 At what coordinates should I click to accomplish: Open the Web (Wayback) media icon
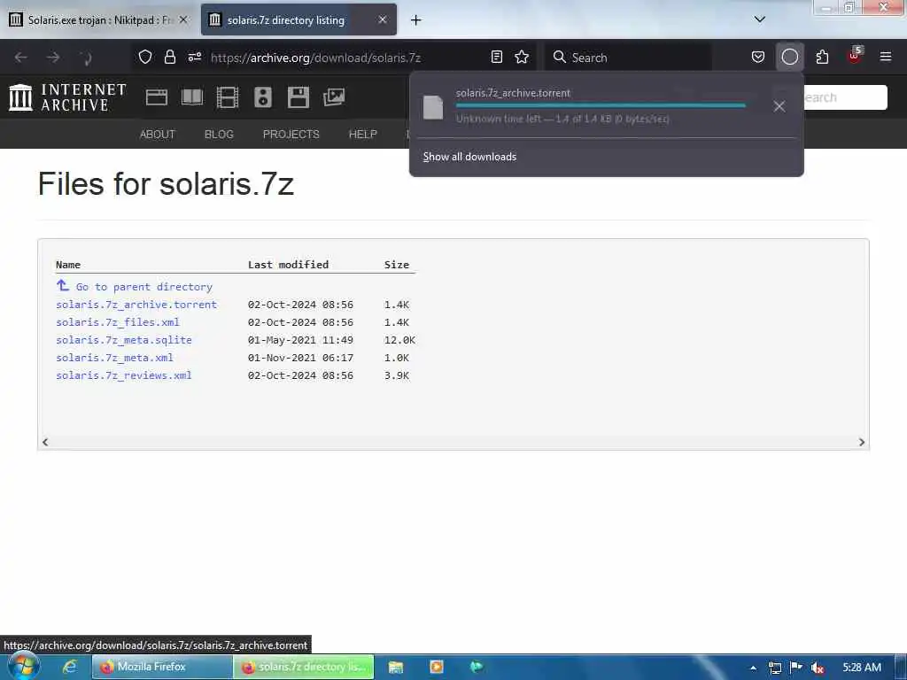(156, 97)
